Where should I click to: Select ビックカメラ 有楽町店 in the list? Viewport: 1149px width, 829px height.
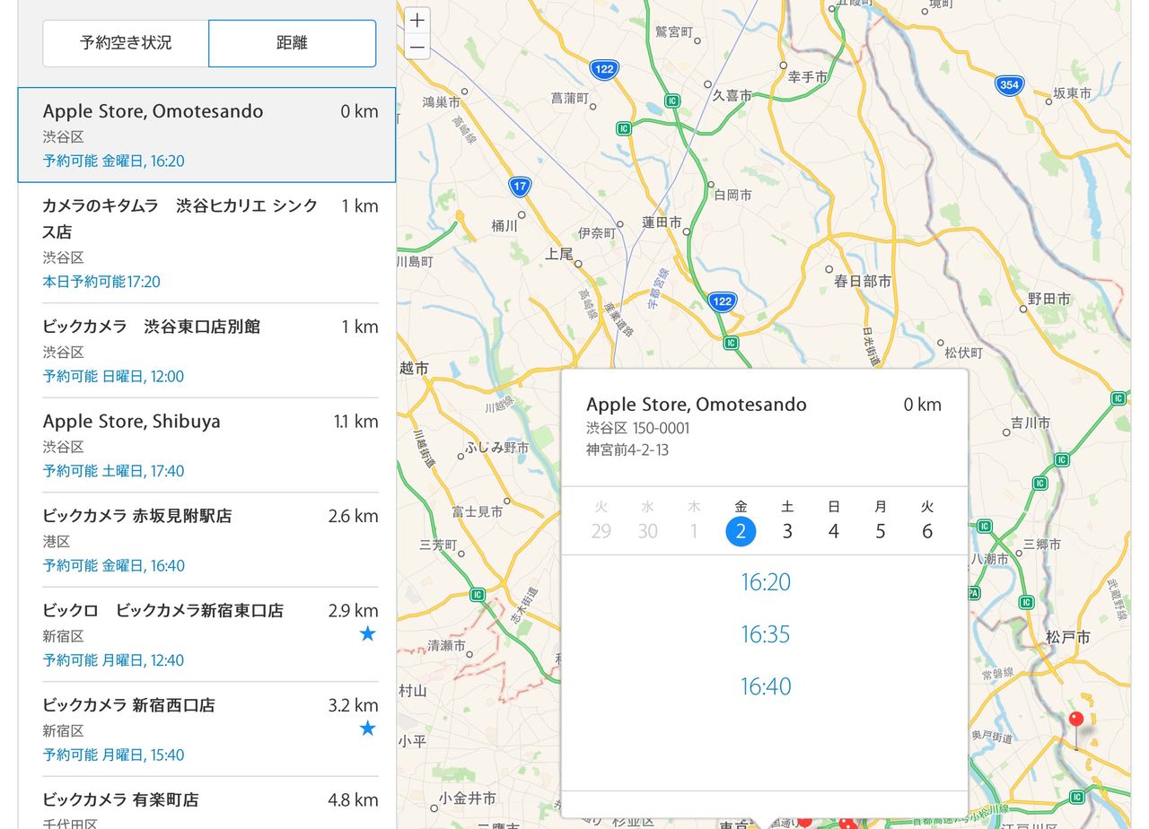pos(206,803)
